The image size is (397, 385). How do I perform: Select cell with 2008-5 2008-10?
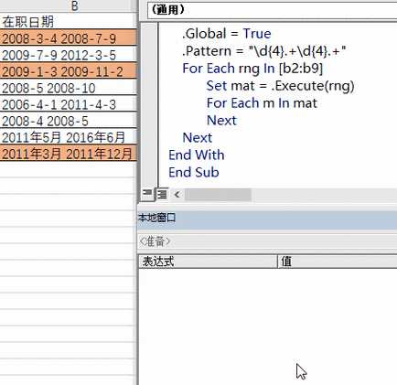[x=68, y=88]
